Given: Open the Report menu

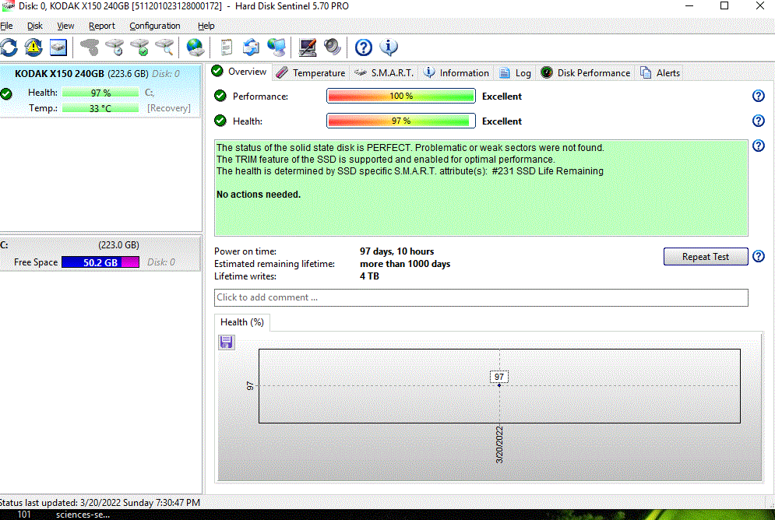Looking at the screenshot, I should (102, 26).
